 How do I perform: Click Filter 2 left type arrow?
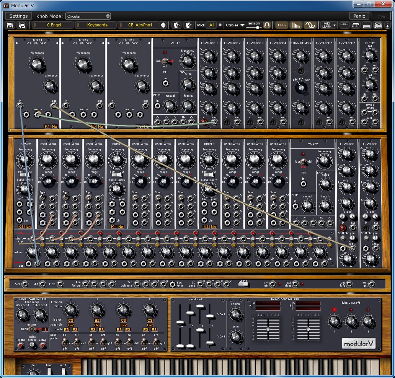(x=63, y=43)
